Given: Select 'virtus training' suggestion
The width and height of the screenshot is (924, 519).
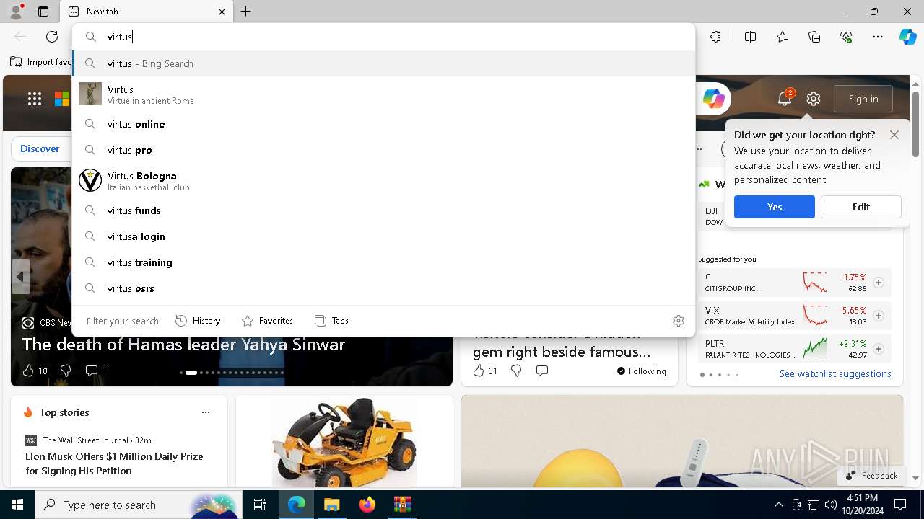Looking at the screenshot, I should point(383,262).
